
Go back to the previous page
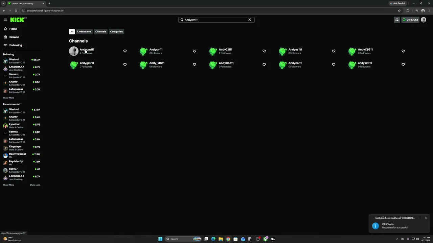[4, 10]
